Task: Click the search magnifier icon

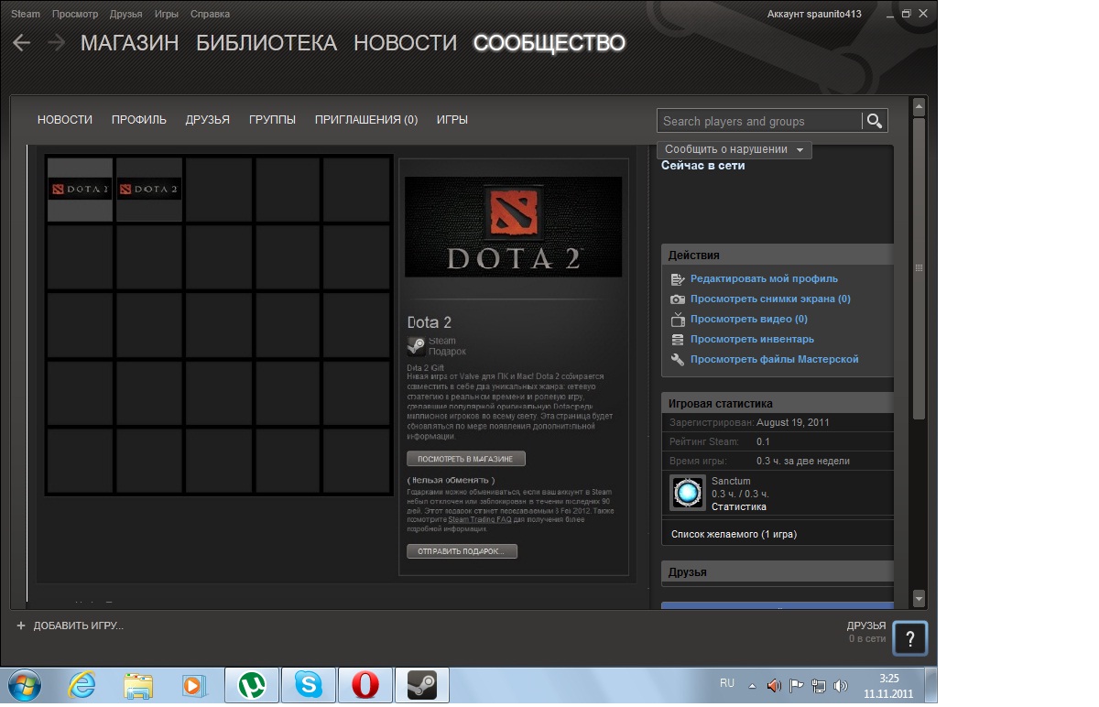Action: tap(874, 121)
